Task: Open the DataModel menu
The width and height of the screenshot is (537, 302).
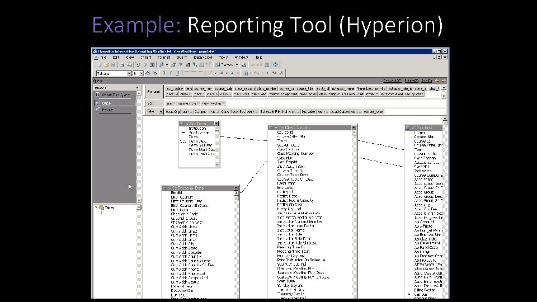Action: pos(203,57)
